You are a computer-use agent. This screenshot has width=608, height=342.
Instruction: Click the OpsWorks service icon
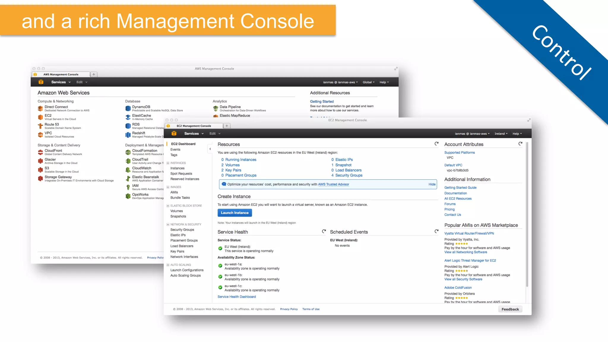(128, 196)
